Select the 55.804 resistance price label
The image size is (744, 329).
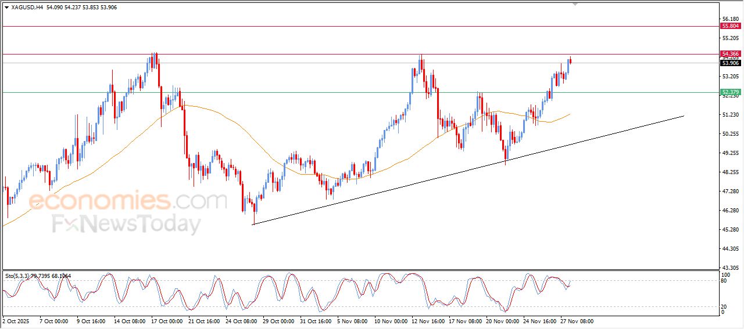coord(730,26)
